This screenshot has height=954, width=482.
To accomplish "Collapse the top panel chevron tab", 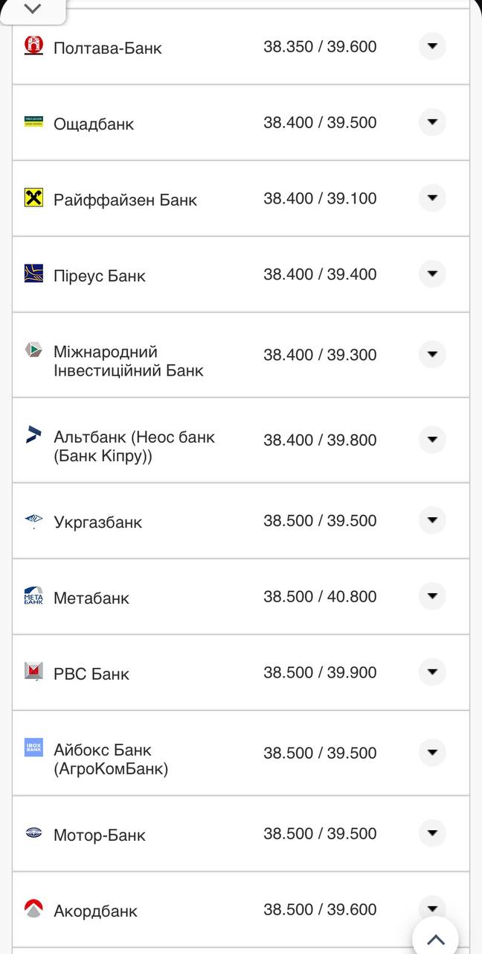I will pyautogui.click(x=33, y=10).
